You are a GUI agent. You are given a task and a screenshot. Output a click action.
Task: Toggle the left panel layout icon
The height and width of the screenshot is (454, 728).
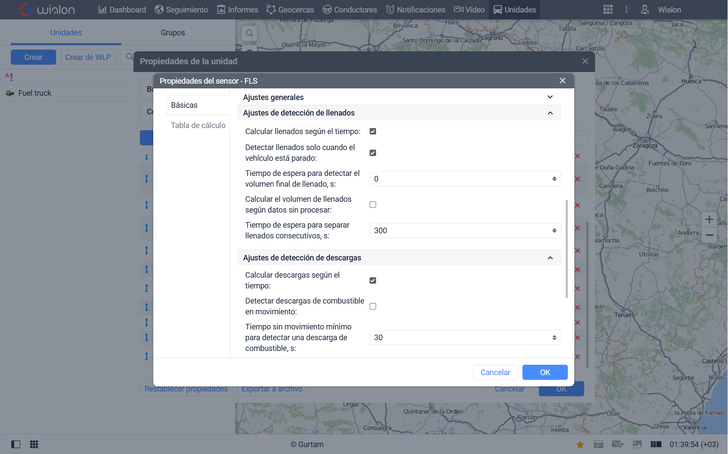click(16, 444)
